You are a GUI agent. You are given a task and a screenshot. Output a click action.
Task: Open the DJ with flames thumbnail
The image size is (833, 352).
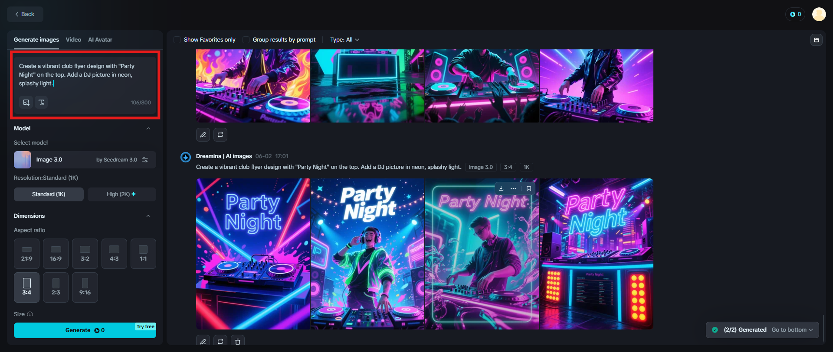[x=253, y=86]
